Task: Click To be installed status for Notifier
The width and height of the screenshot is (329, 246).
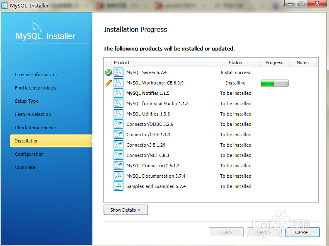Action: tap(236, 93)
